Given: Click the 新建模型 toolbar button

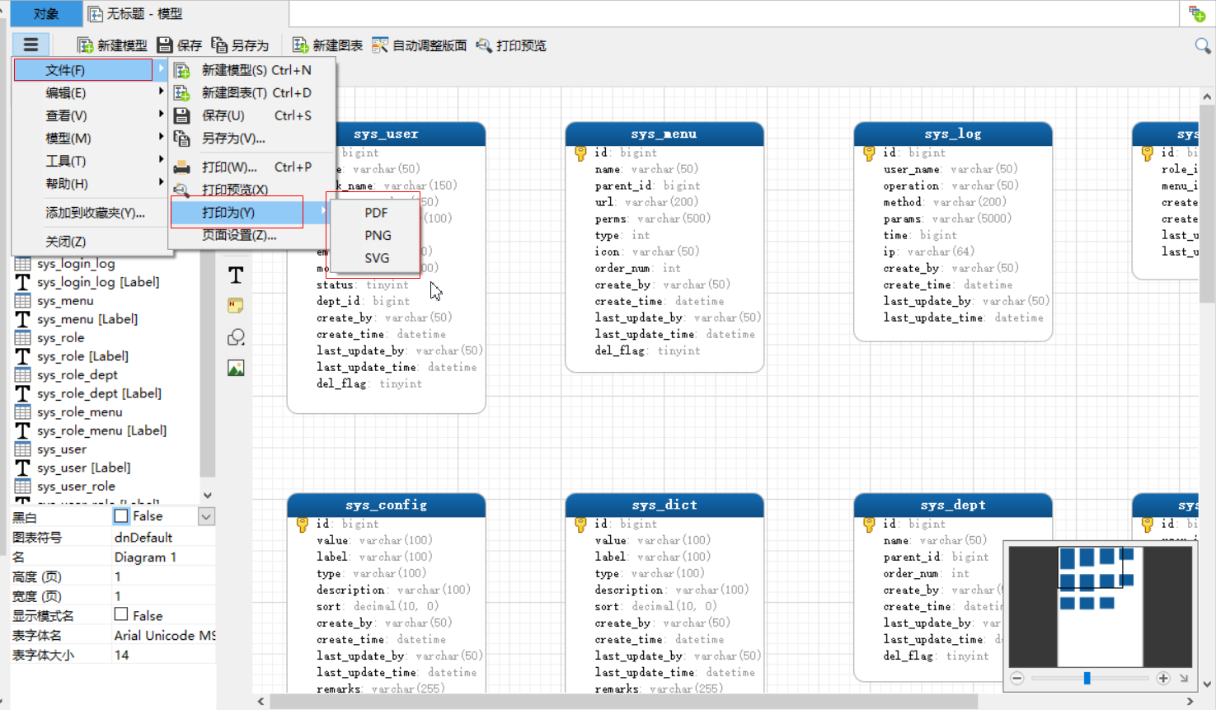Looking at the screenshot, I should pos(112,45).
